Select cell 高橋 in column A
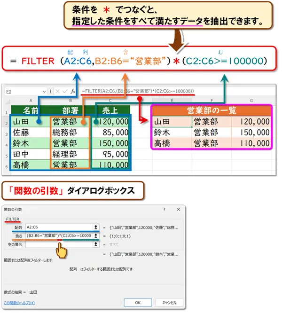Screen dimensions: 282x313 pos(31,165)
